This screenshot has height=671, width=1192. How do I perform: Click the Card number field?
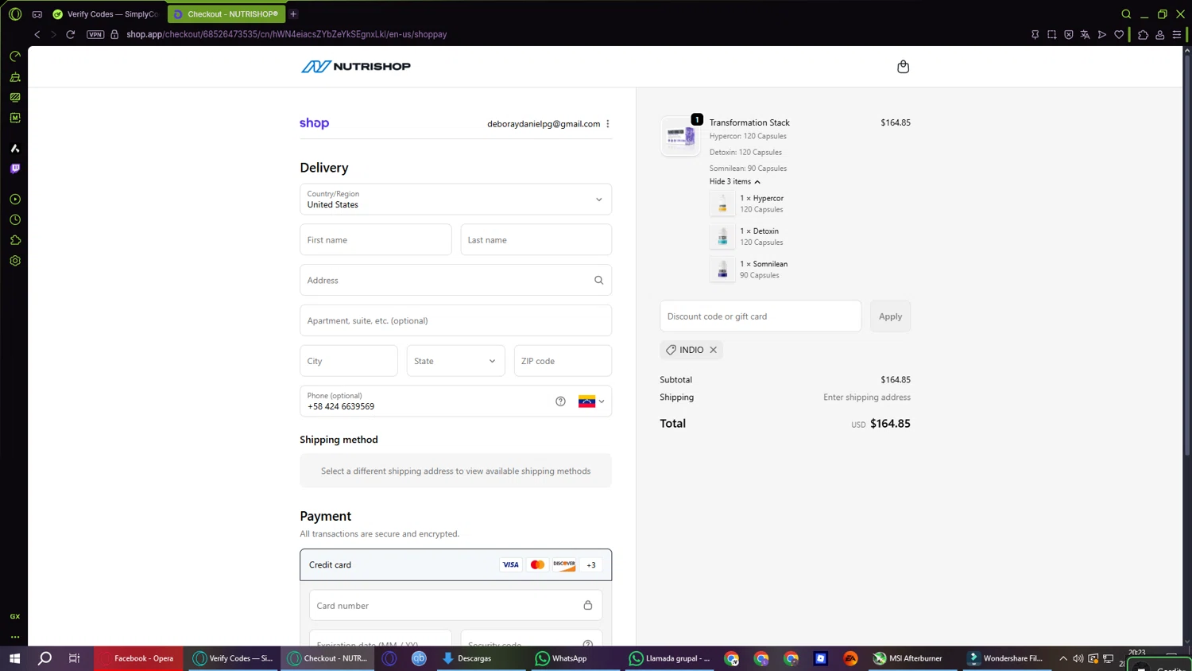click(455, 606)
